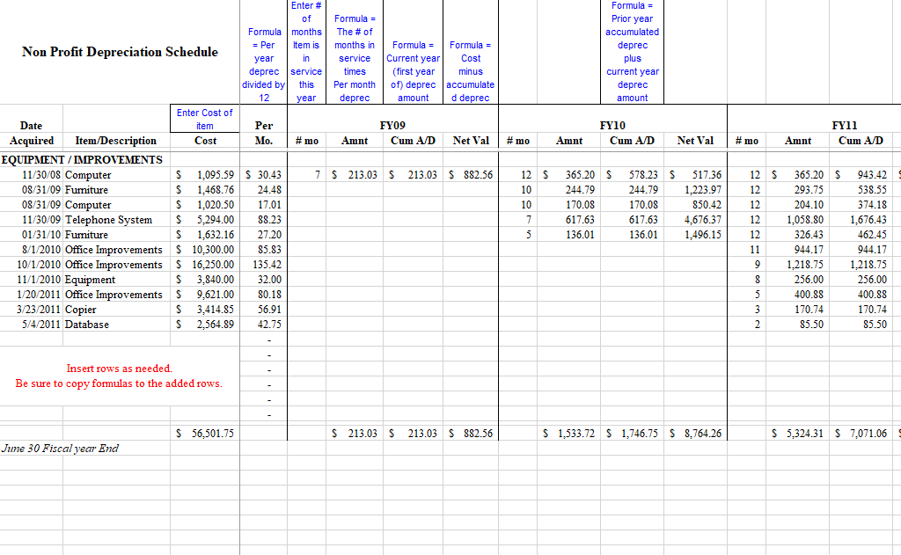Viewport: 901px width, 555px height.
Task: Select the "Date Acquired" column header
Action: click(x=32, y=134)
